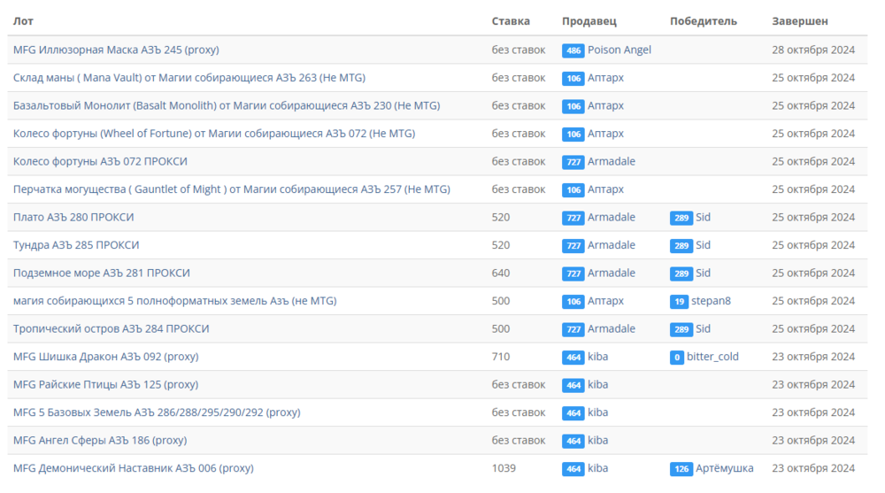The width and height of the screenshot is (885, 493).
Task: Open lot MFG Райские Птицы АЗЪ 125
Action: click(105, 384)
